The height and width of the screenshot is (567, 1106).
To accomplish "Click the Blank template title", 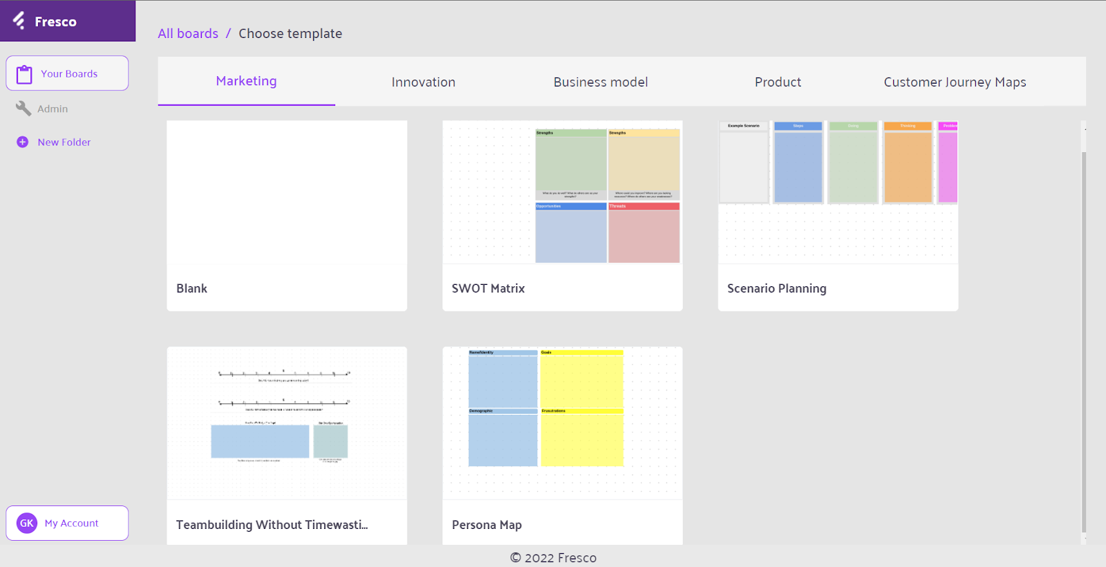I will point(191,288).
